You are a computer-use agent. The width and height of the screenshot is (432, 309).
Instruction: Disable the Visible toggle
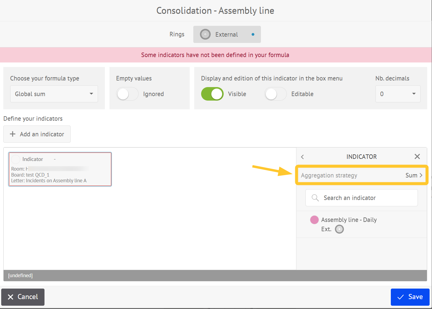212,94
